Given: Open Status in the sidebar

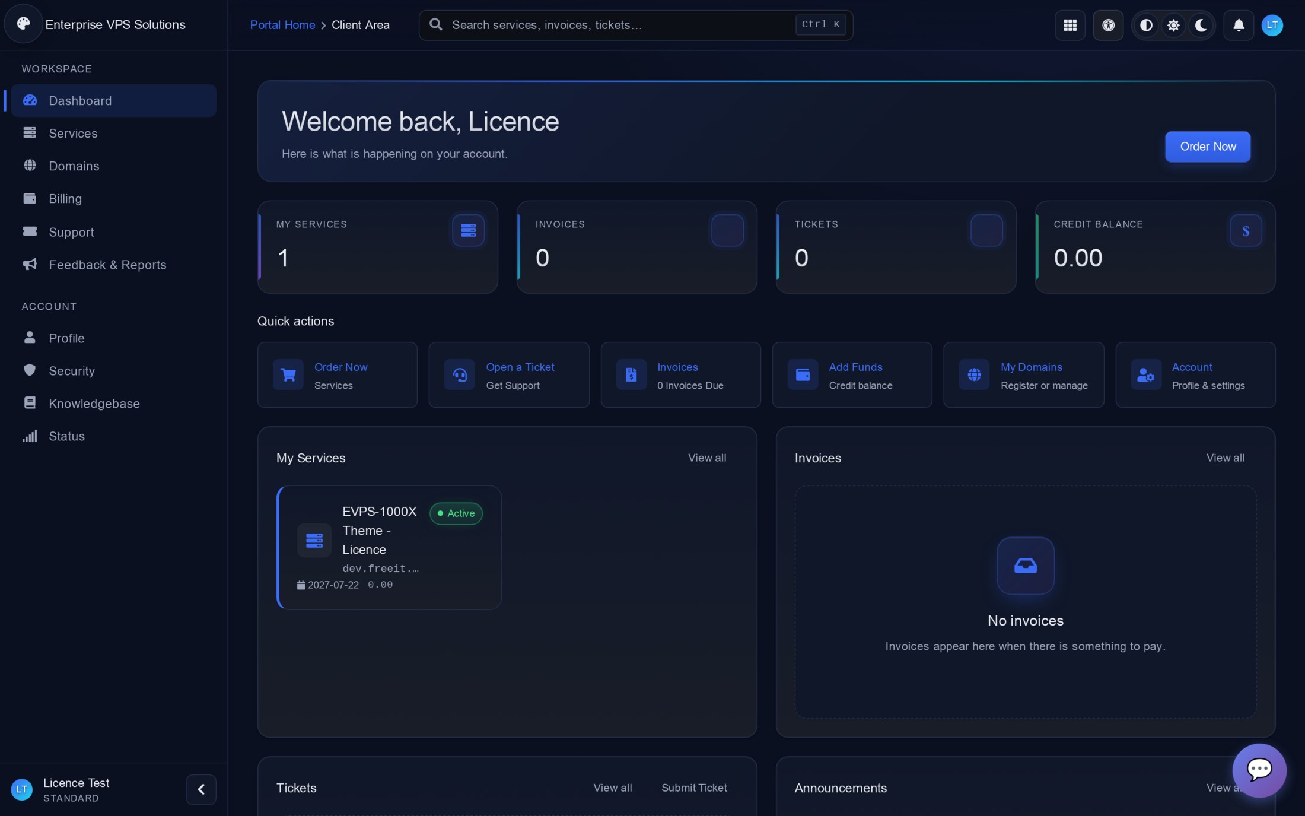Looking at the screenshot, I should [x=114, y=436].
